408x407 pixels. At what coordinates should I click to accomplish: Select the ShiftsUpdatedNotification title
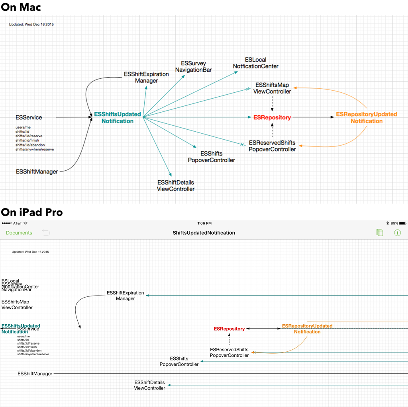point(204,233)
